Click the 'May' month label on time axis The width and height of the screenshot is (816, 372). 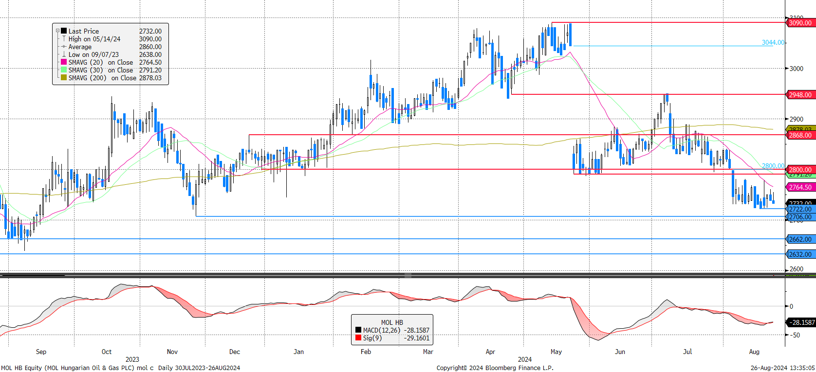(x=556, y=352)
